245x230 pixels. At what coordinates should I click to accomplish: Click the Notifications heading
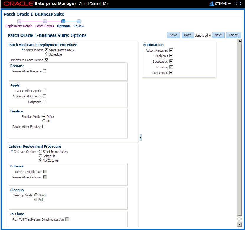pyautogui.click(x=154, y=45)
